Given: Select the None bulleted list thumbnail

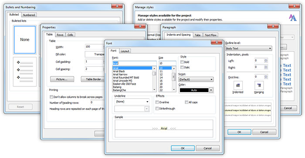Looking at the screenshot, I should [x=25, y=40].
